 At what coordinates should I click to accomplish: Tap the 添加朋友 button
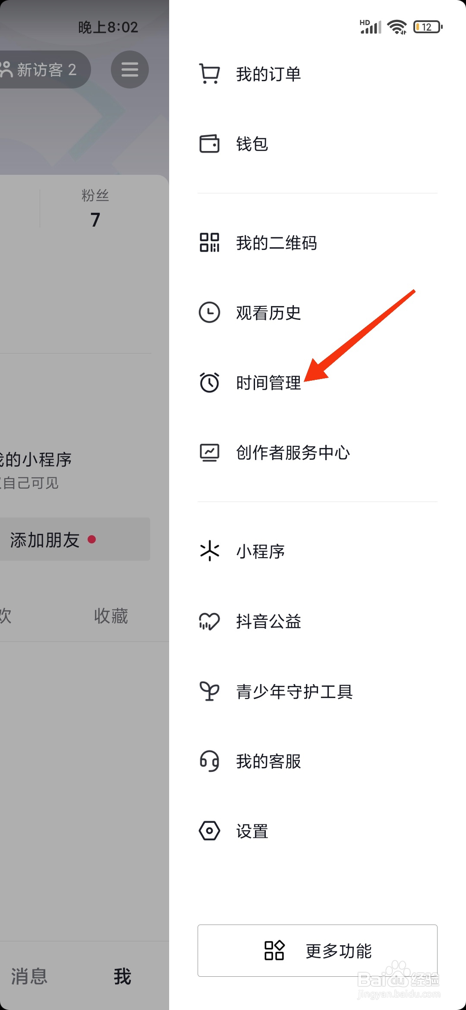[x=52, y=540]
